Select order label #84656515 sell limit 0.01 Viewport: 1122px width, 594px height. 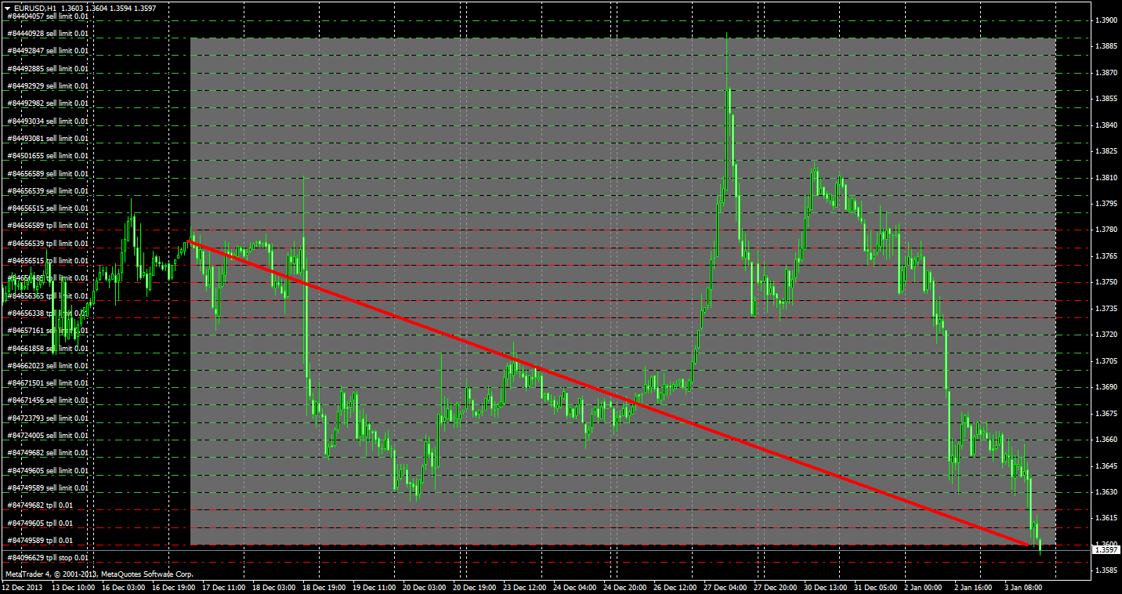pyautogui.click(x=48, y=208)
